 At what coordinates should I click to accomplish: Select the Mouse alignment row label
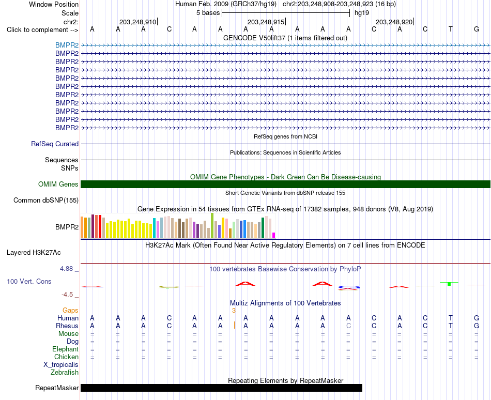pyautogui.click(x=68, y=334)
